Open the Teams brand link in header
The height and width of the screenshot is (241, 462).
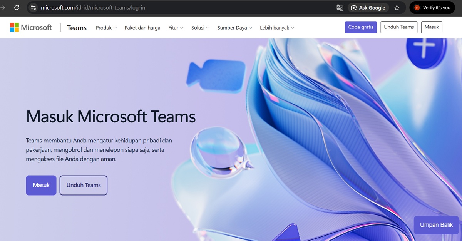(x=77, y=28)
